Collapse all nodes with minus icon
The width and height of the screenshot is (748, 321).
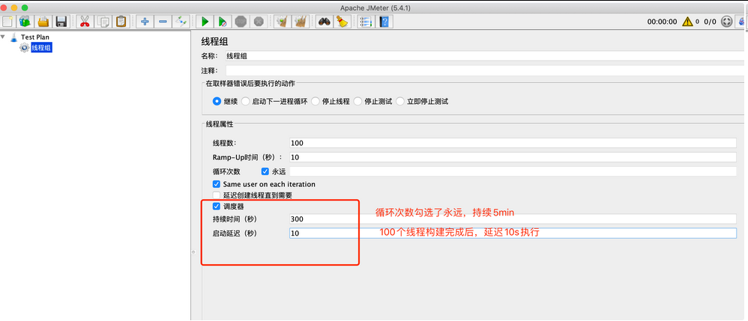pos(163,22)
